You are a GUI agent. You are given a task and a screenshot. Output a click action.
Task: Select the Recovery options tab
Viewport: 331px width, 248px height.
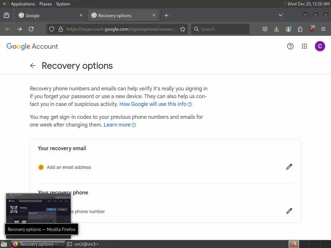point(123,15)
